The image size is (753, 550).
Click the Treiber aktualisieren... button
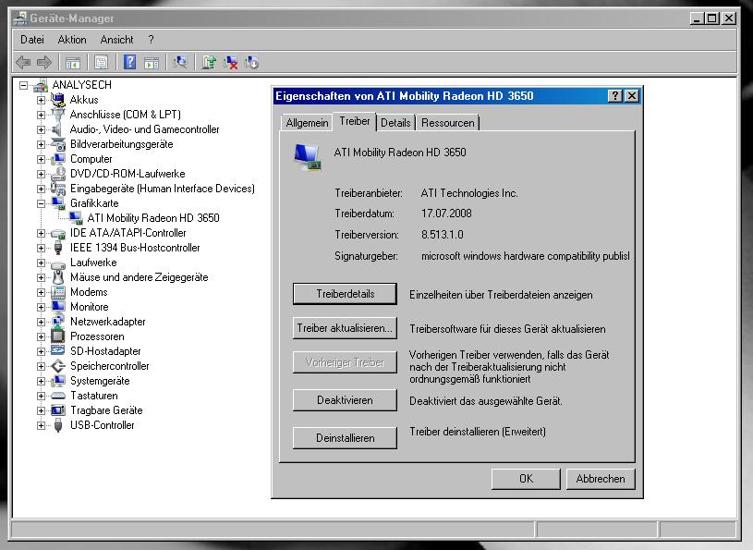tap(345, 328)
